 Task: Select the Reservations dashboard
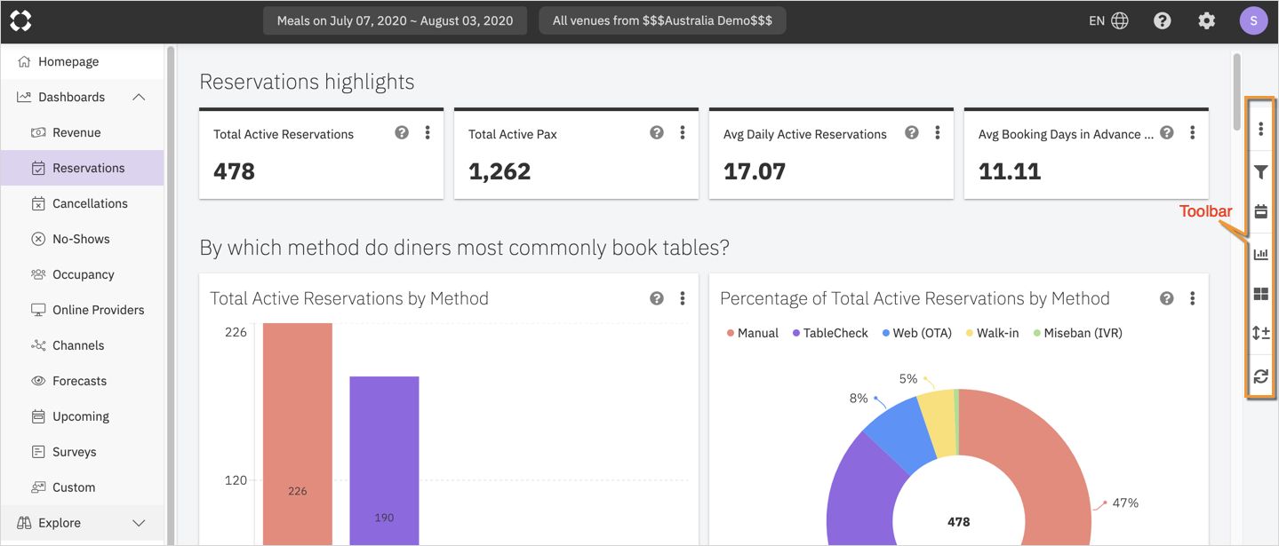click(82, 168)
